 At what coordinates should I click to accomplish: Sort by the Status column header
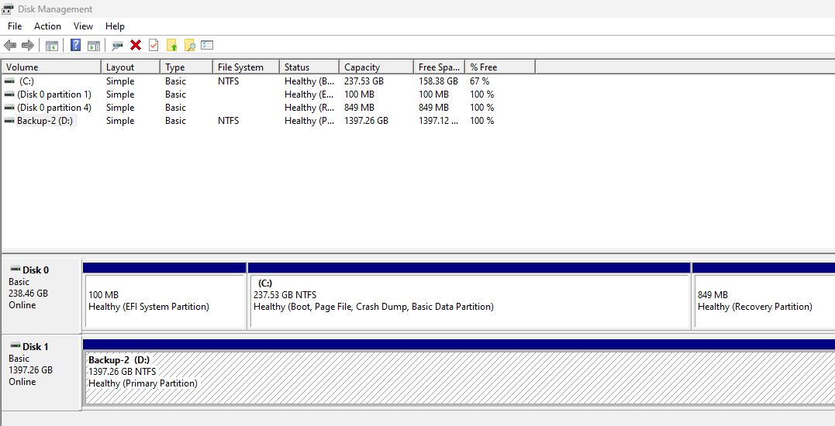[309, 67]
